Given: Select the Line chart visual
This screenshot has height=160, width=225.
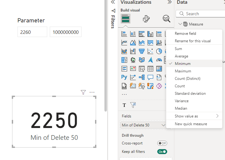Looking at the screenshot, I should [x=124, y=43].
